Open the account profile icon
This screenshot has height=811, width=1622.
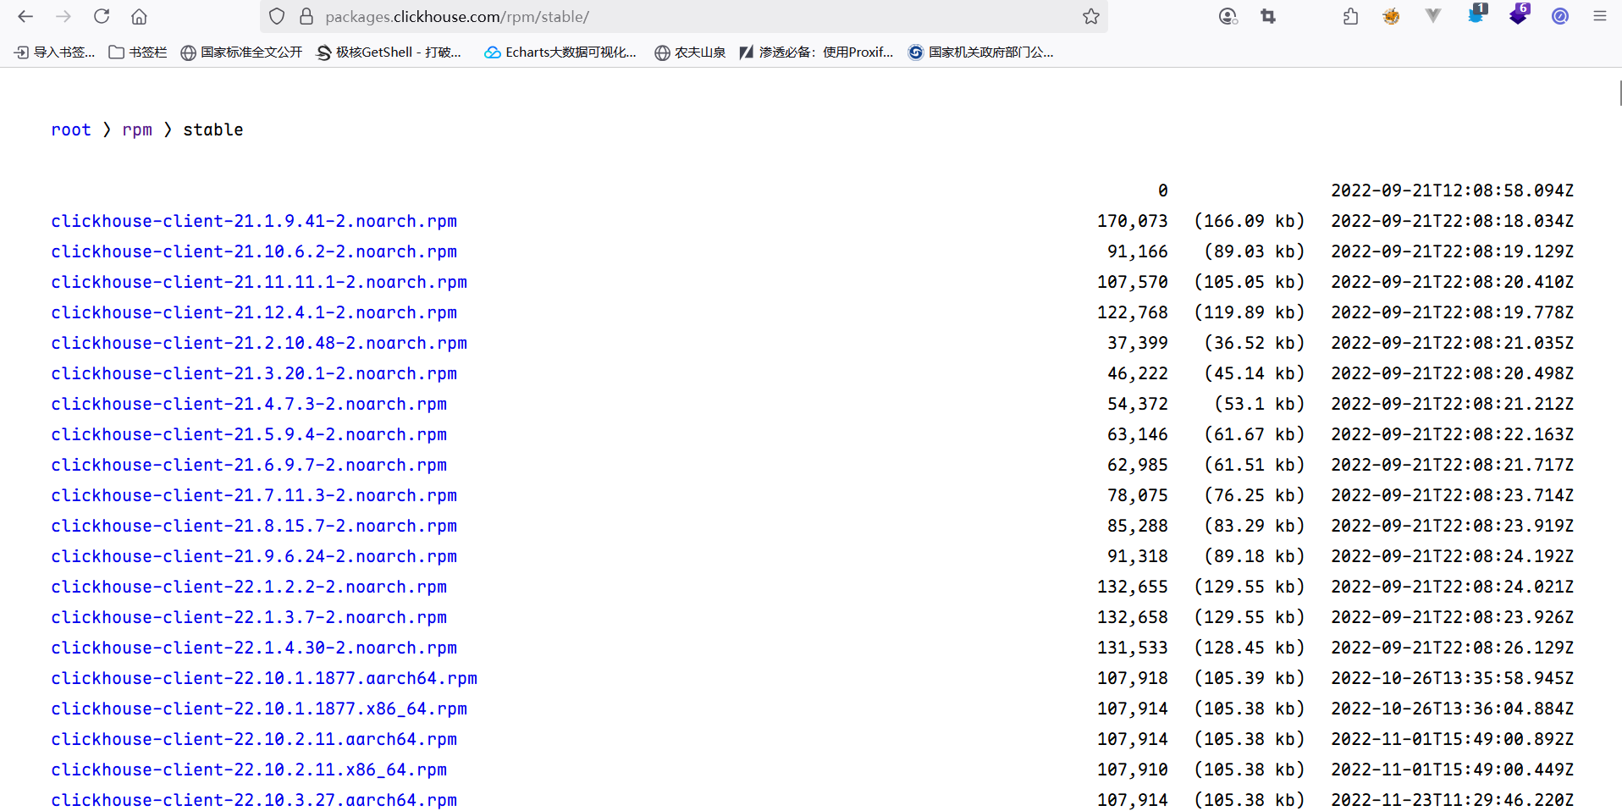click(1228, 16)
